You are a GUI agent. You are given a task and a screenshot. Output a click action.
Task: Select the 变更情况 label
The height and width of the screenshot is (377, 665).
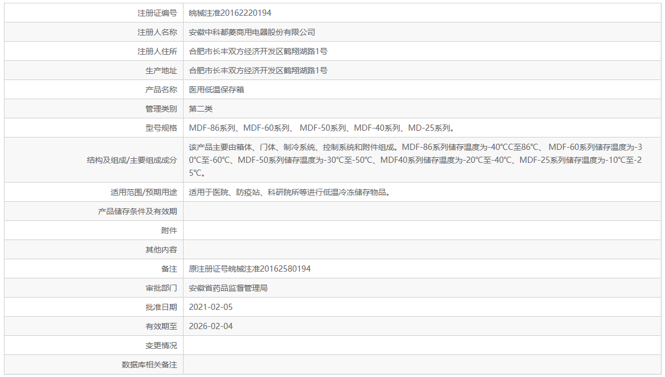pos(161,345)
